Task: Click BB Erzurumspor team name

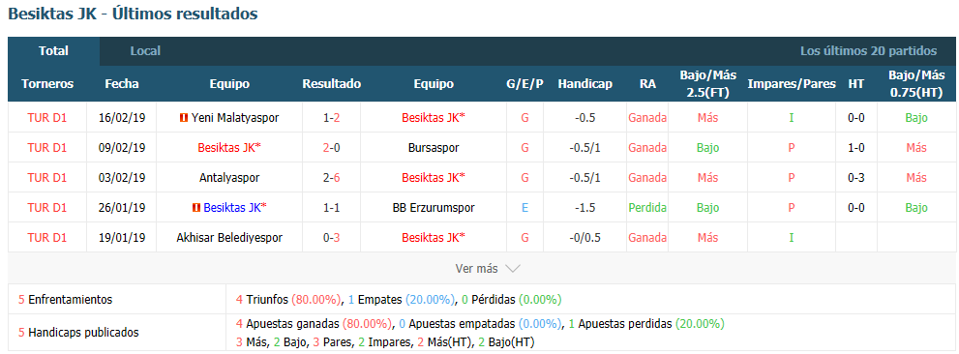Action: 433,208
